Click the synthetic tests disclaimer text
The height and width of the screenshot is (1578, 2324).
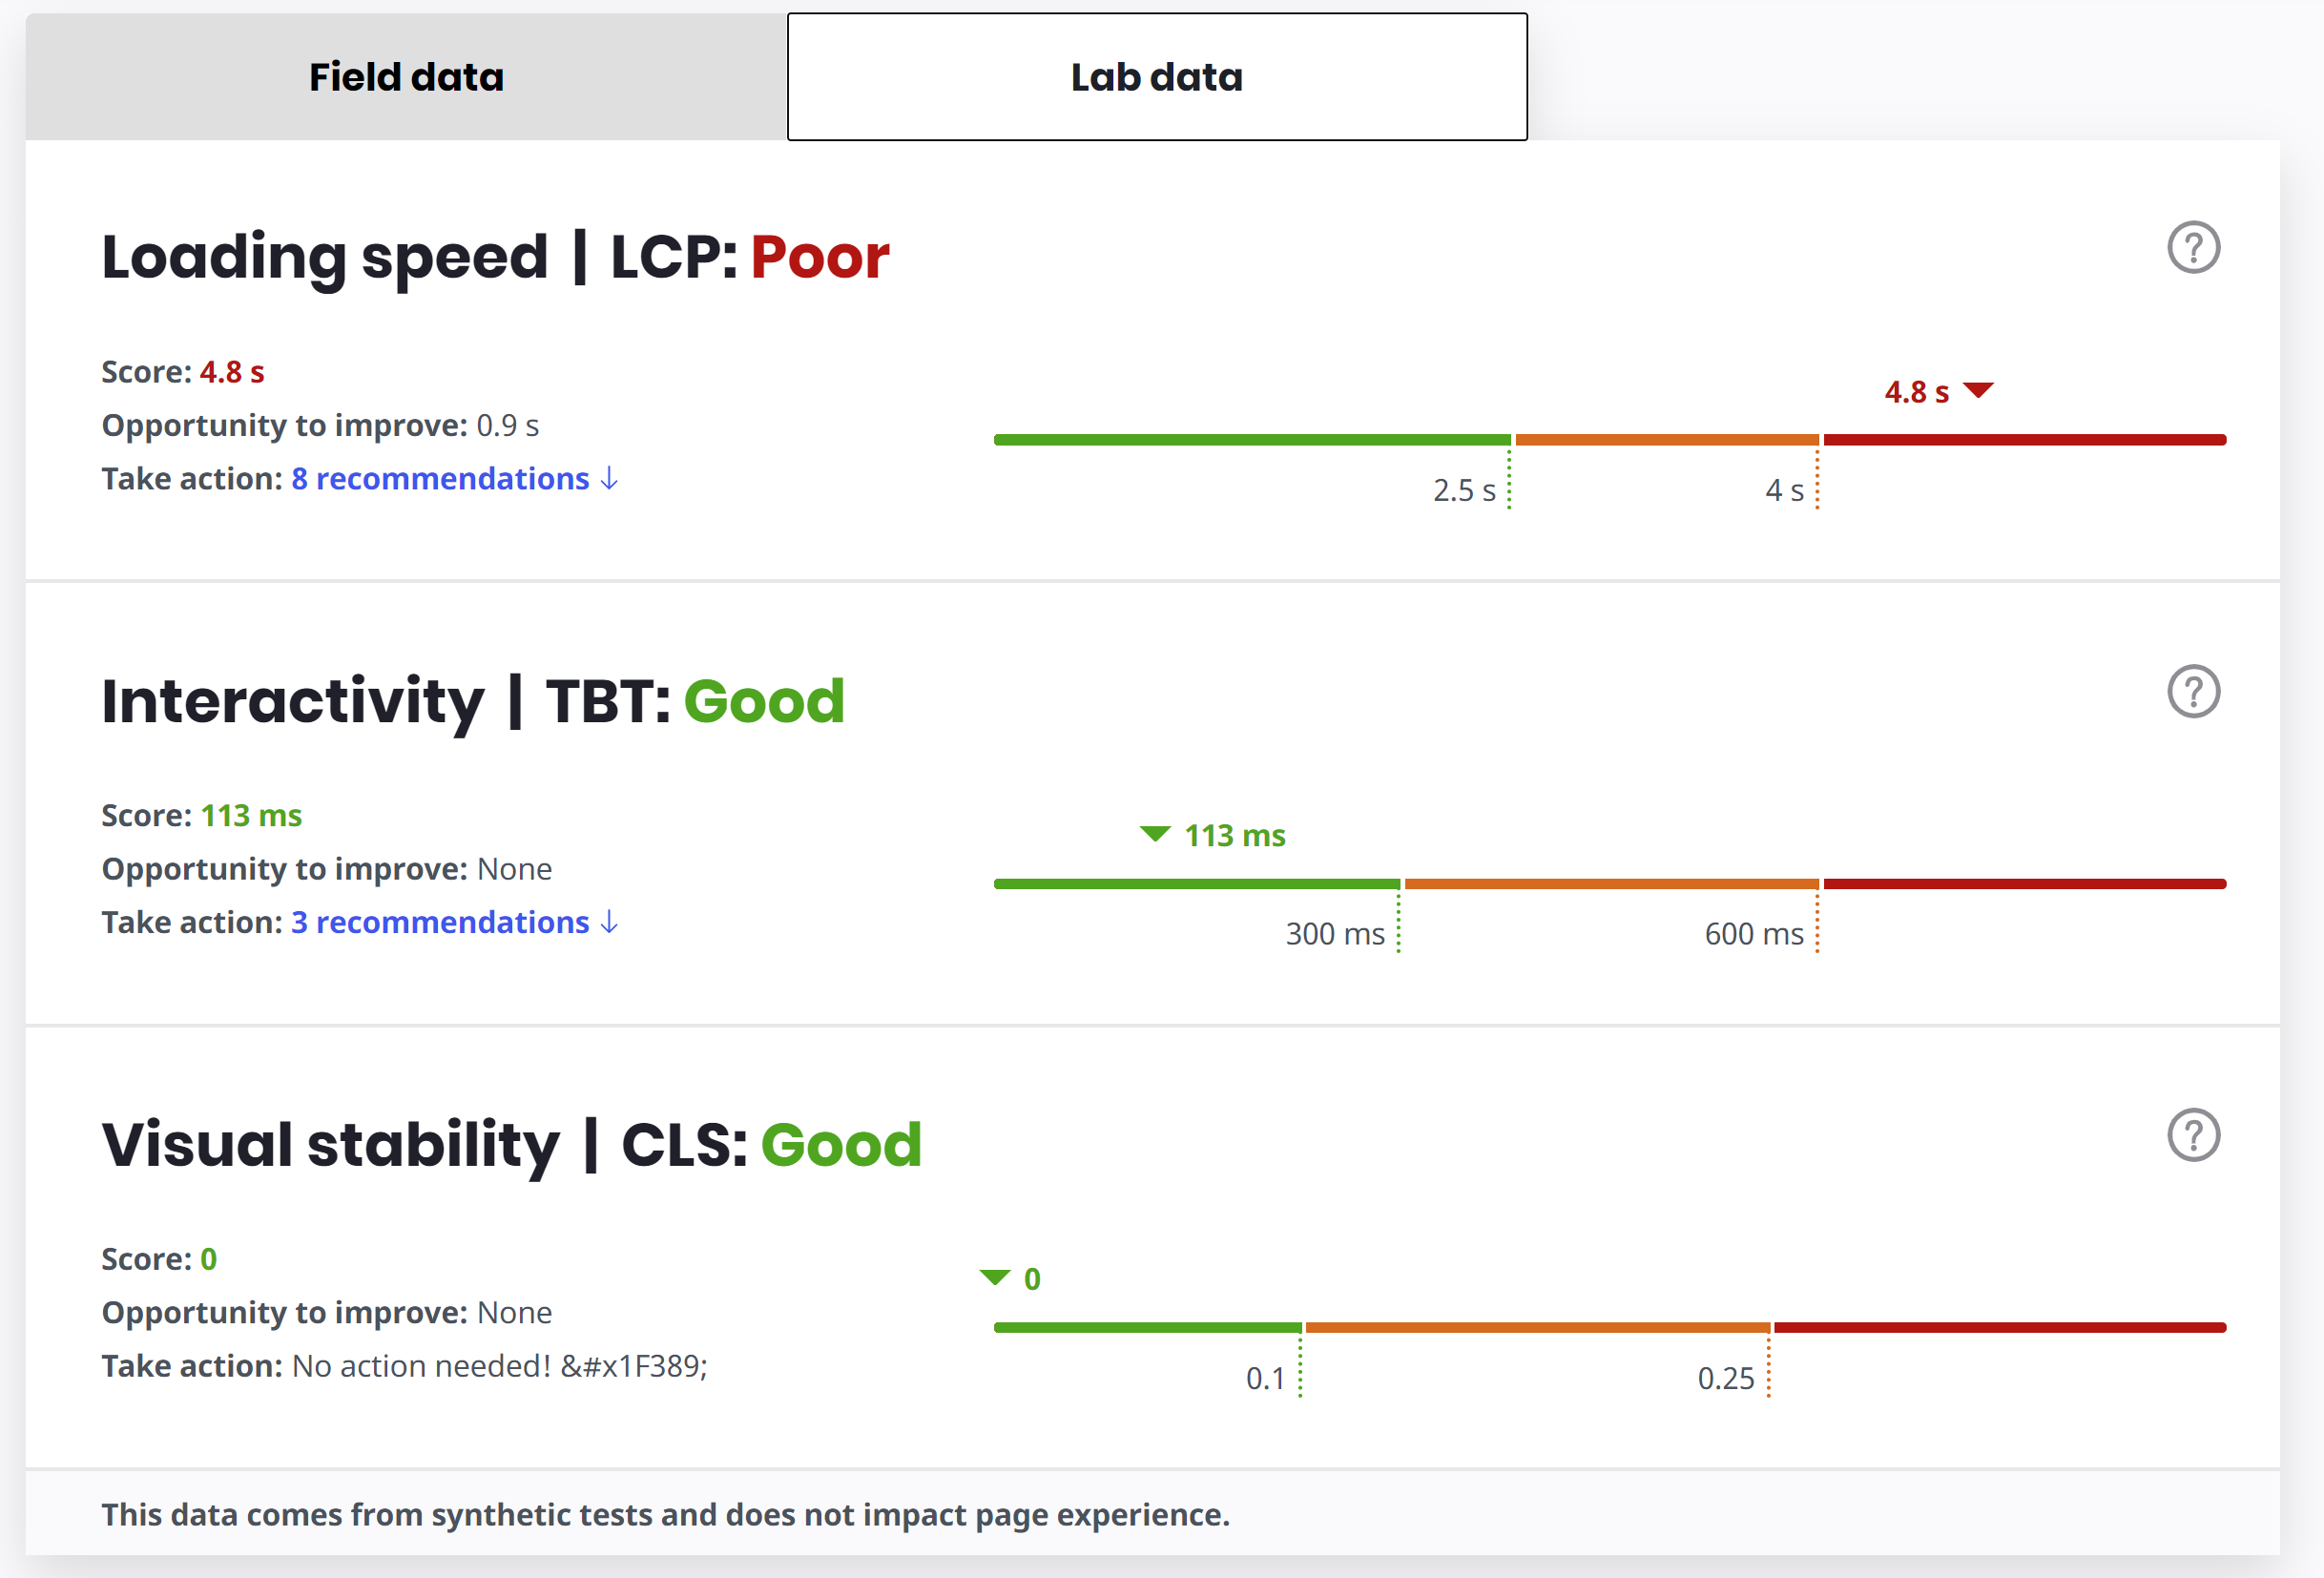pos(665,1515)
